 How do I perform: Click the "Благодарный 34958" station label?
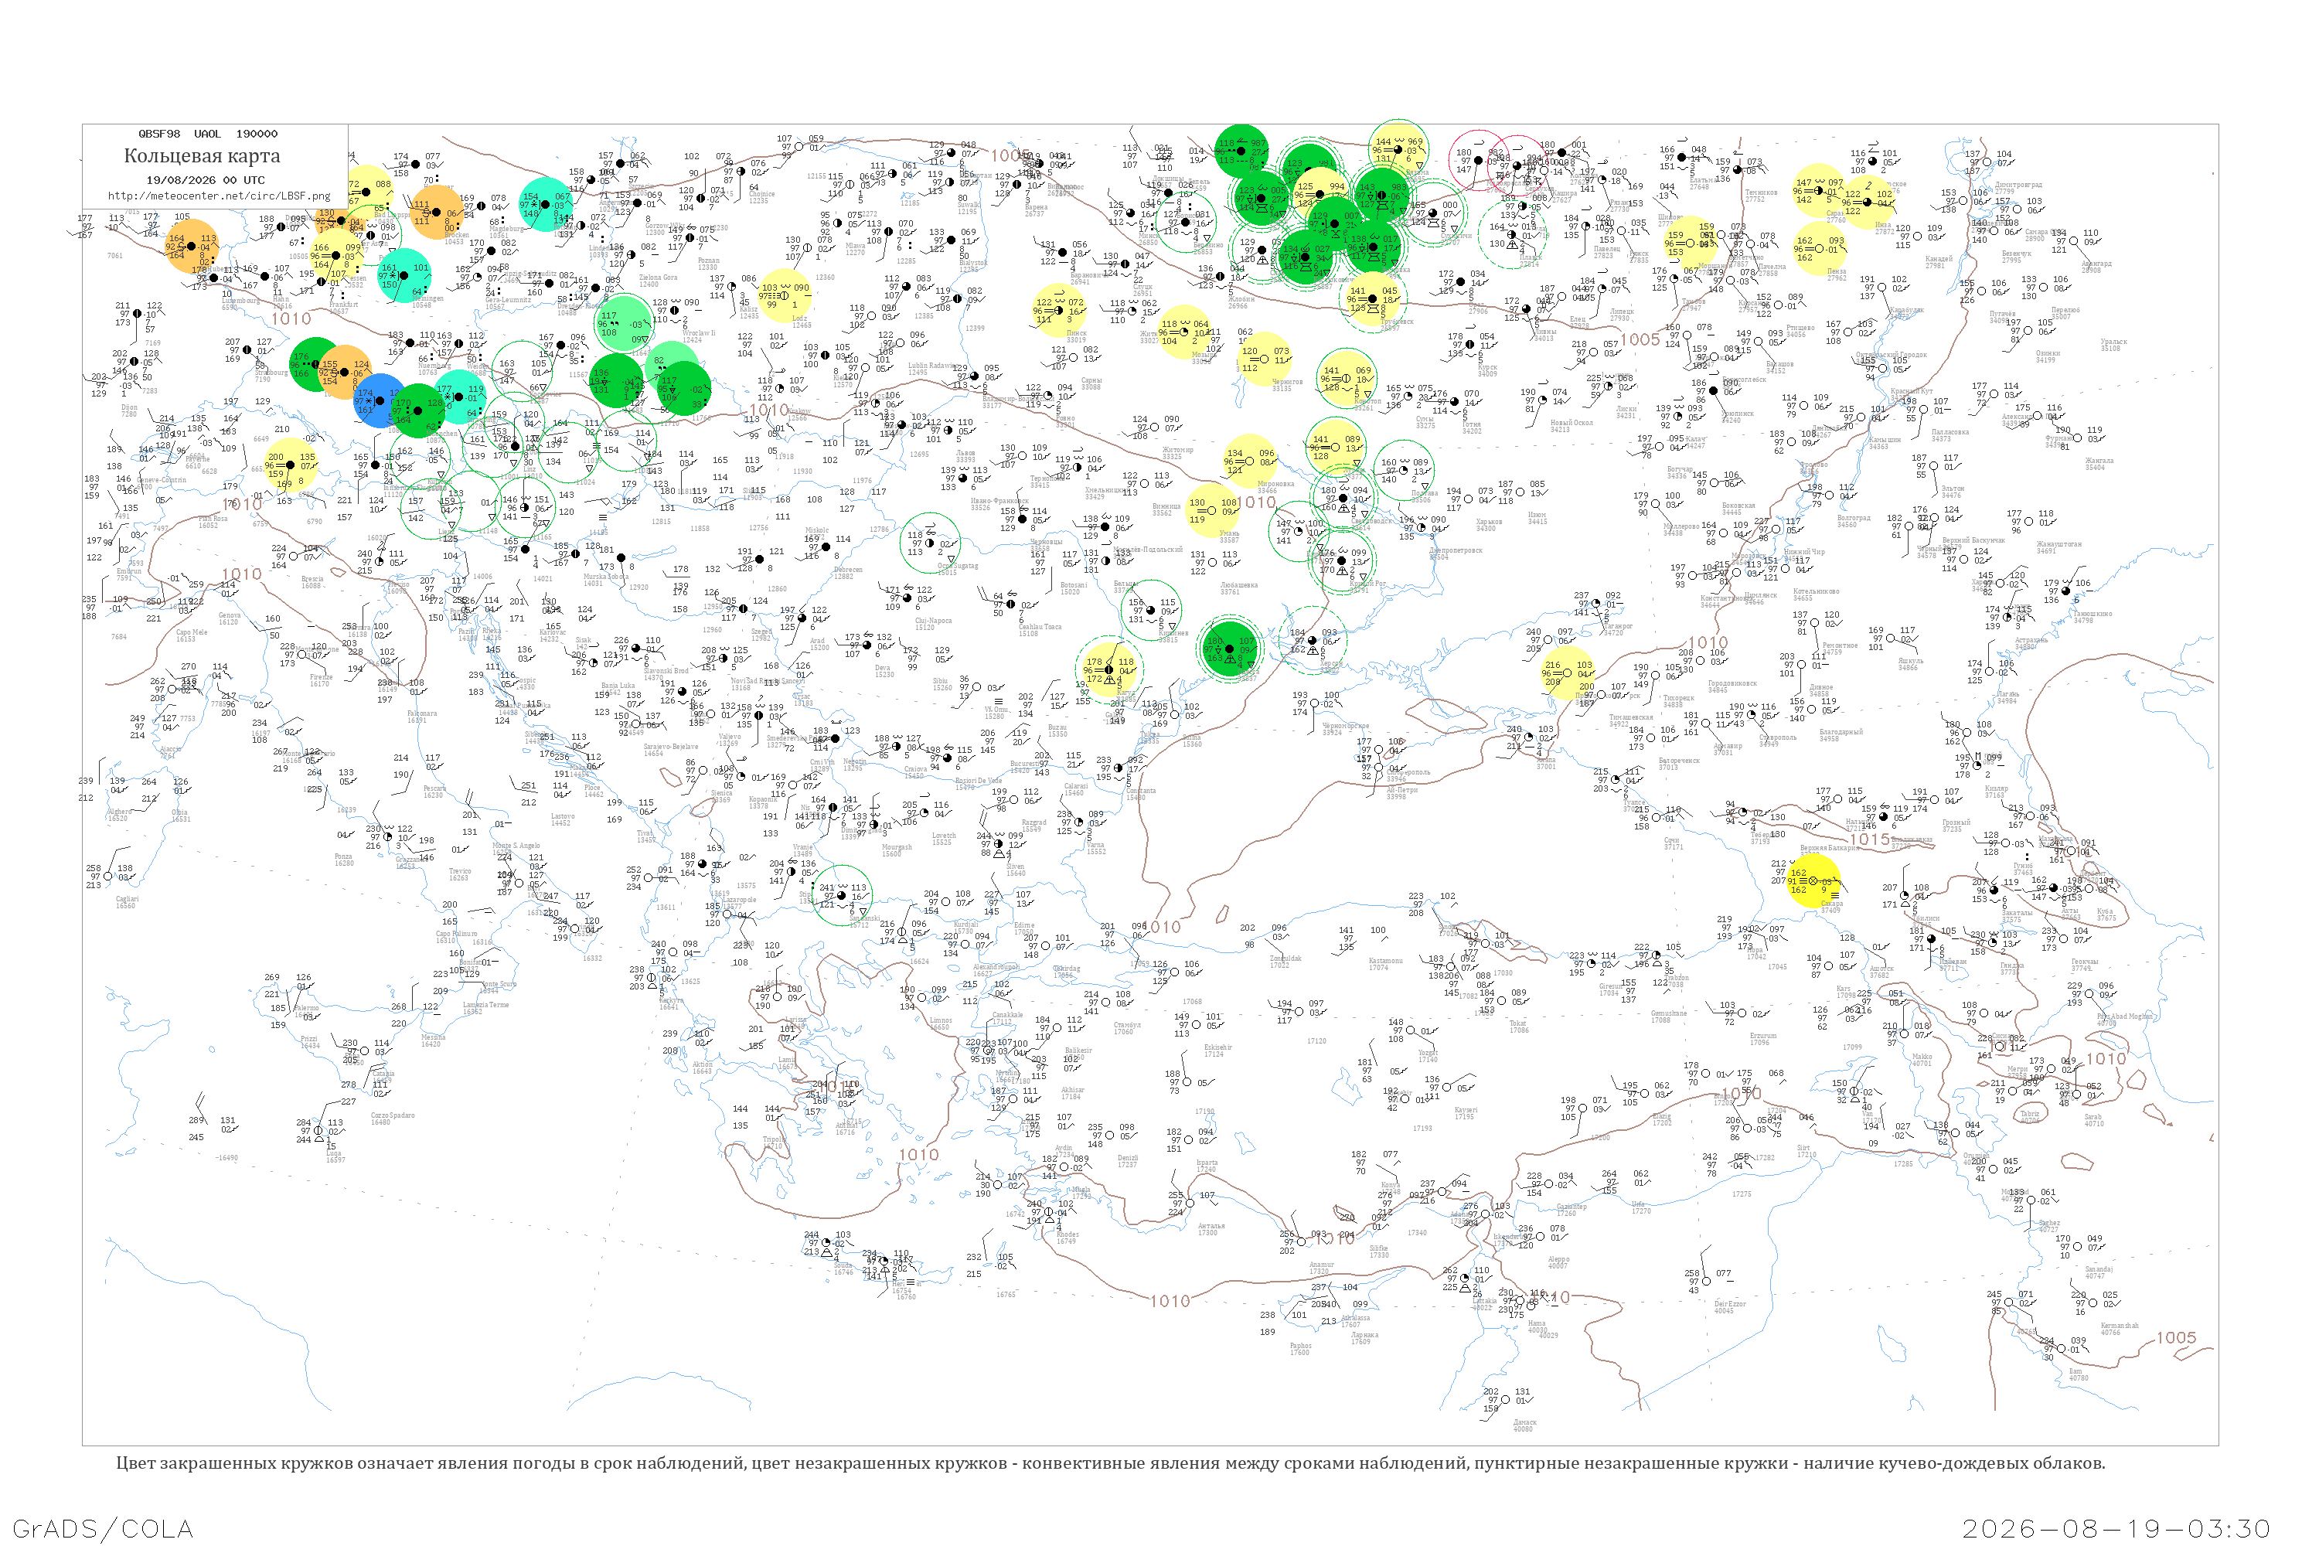[1841, 734]
